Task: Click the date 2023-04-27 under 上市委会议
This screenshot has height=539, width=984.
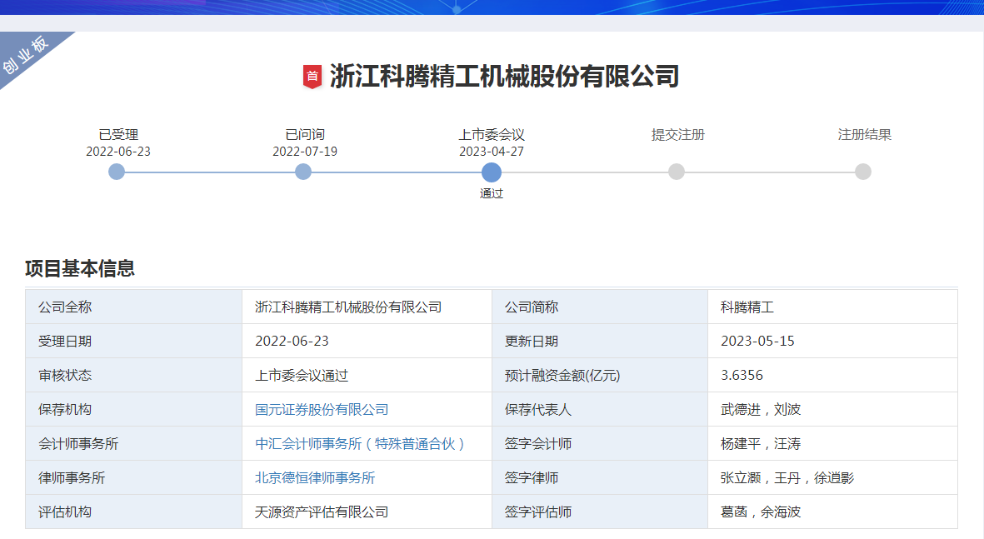Action: 492,152
